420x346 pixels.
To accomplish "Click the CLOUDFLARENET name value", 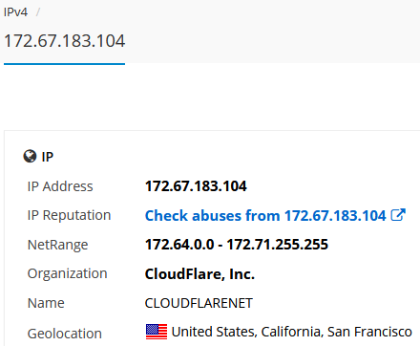I will click(199, 303).
